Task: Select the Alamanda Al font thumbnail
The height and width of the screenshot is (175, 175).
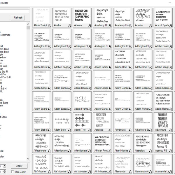Action: pos(143,164)
